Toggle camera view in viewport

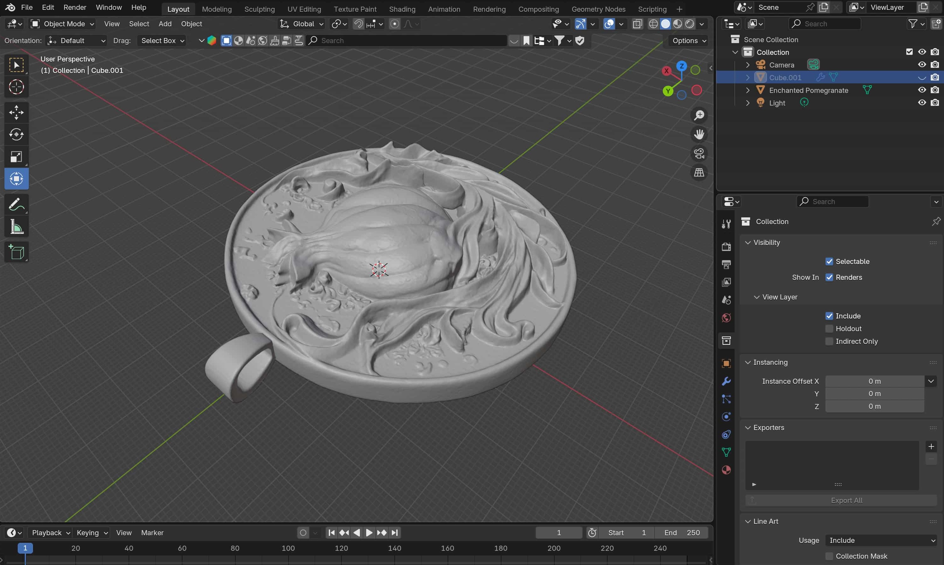click(699, 153)
